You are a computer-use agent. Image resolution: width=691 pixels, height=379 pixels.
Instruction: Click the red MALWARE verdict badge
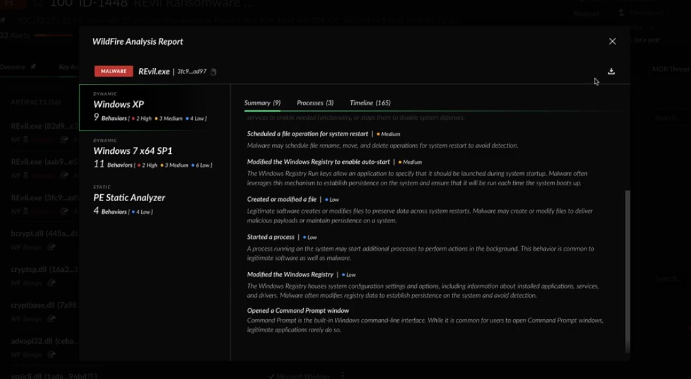point(113,71)
